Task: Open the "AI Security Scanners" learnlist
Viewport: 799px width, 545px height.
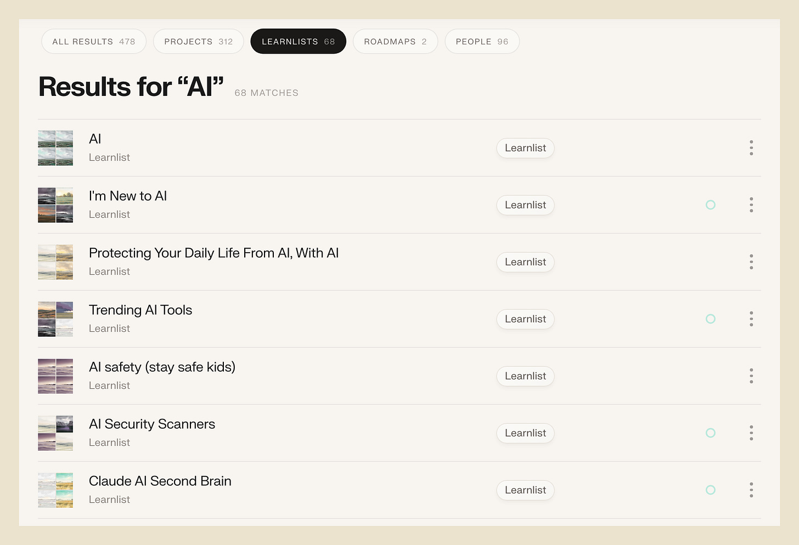Action: pyautogui.click(x=152, y=424)
